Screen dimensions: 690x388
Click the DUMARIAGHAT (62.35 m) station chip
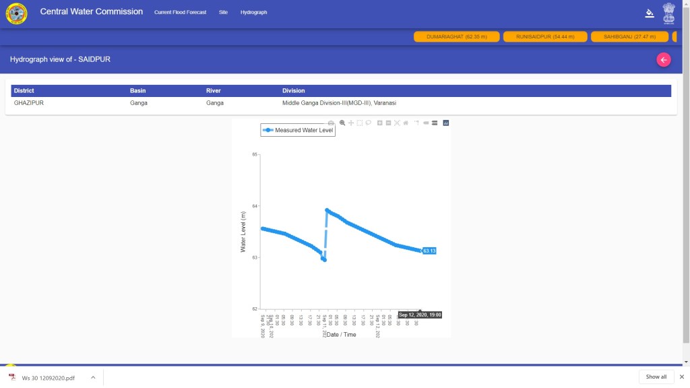pyautogui.click(x=456, y=36)
